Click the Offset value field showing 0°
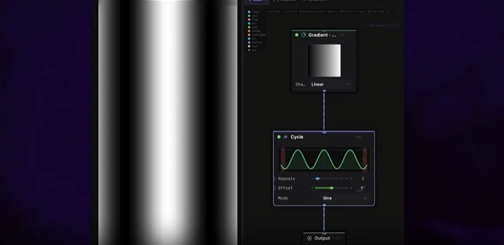 (x=362, y=188)
